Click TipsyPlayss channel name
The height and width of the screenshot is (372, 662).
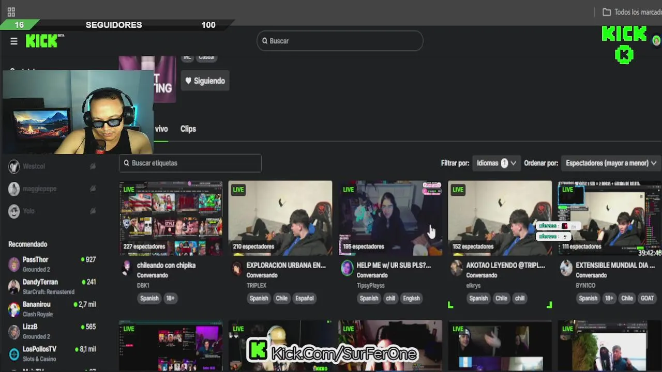coord(370,285)
